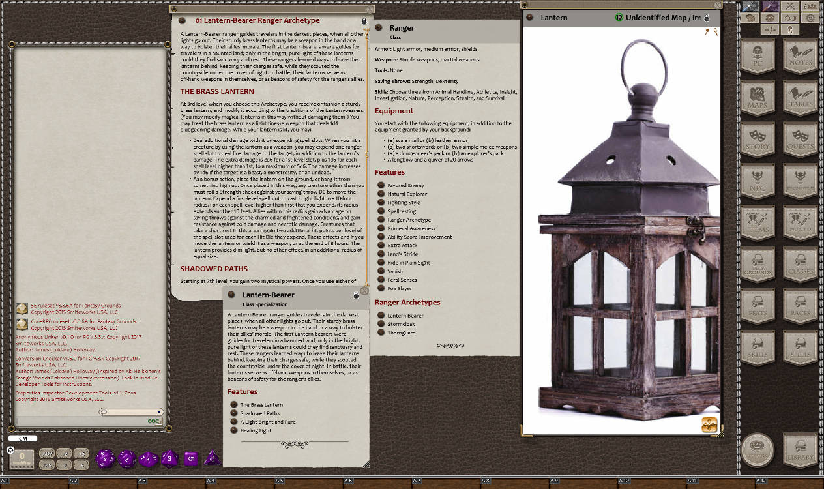Open the Tokens bag medallion at bottom left

point(758,449)
